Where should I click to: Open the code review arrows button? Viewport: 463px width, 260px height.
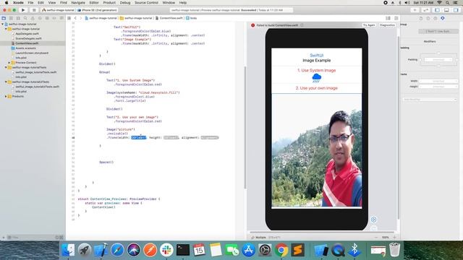pos(426,10)
